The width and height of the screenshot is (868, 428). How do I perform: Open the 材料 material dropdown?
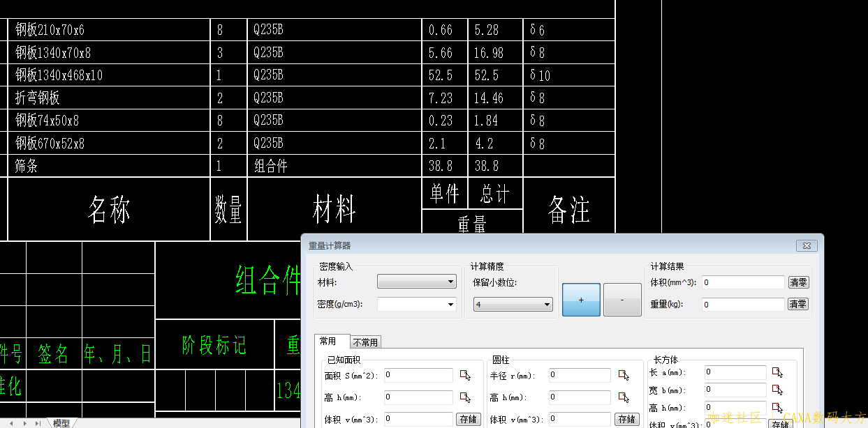tap(417, 282)
